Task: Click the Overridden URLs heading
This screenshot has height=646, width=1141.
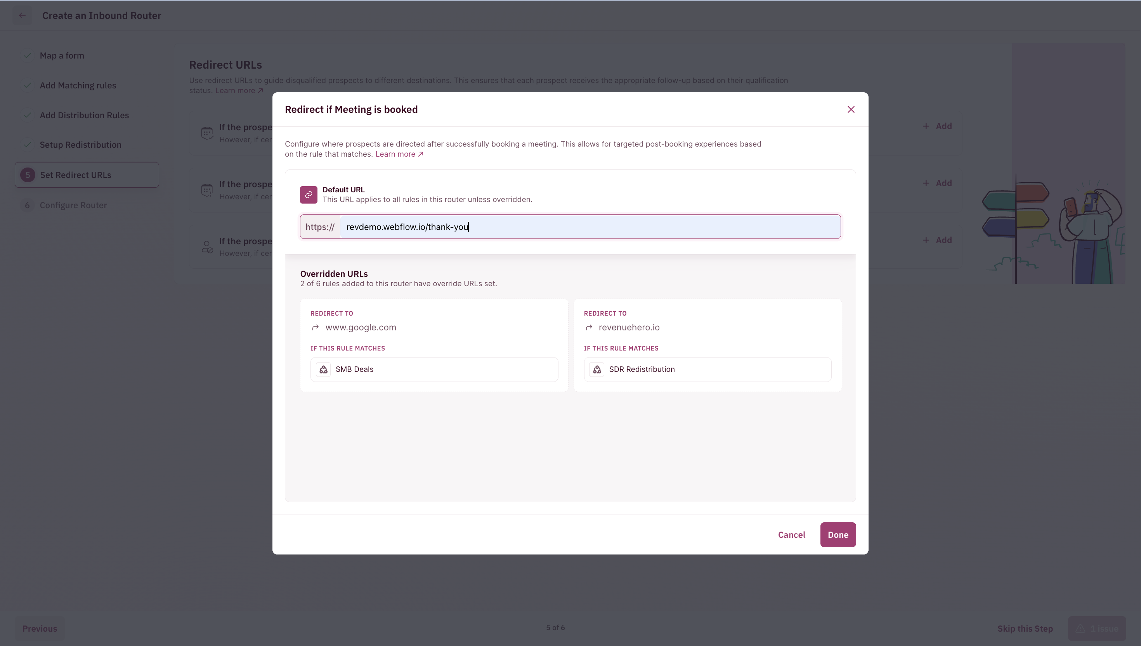Action: [334, 274]
